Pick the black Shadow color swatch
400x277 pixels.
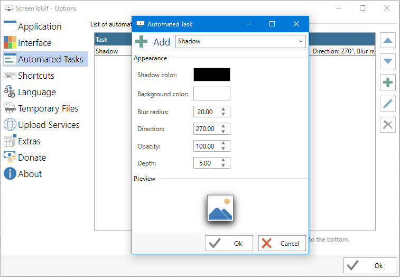click(x=212, y=75)
